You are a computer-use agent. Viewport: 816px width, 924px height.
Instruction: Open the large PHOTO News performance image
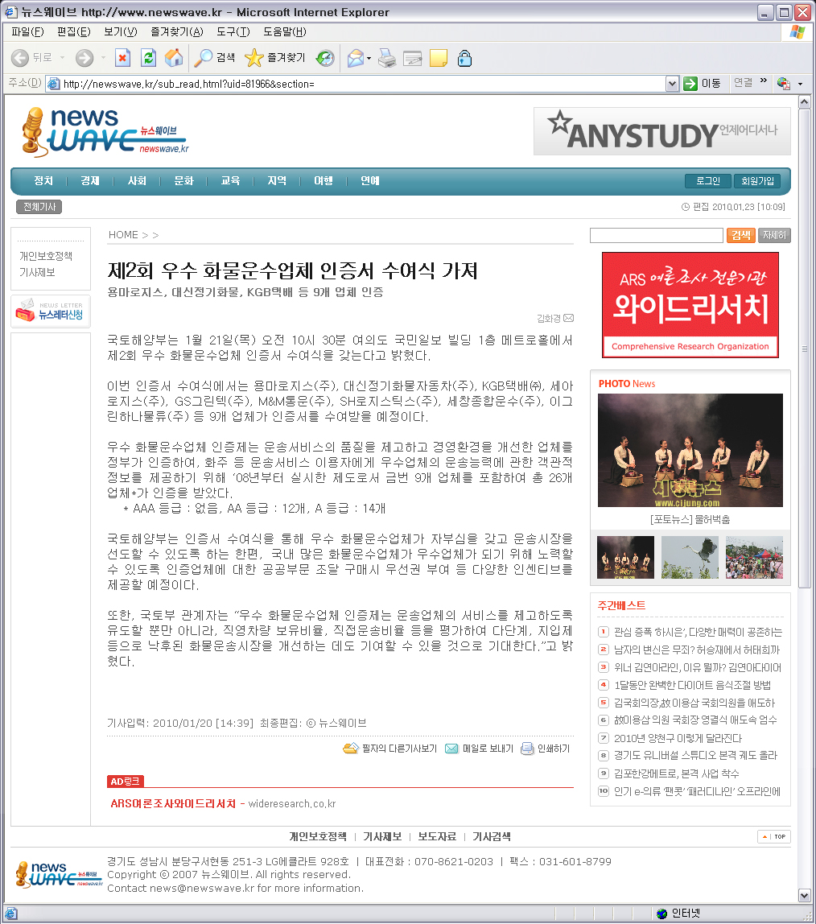pos(690,450)
